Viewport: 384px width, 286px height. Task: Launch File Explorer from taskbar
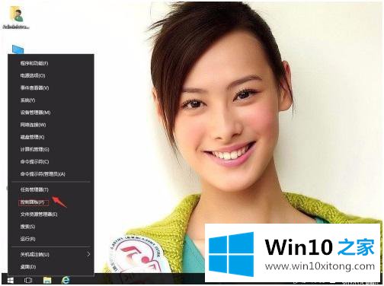pos(47,280)
